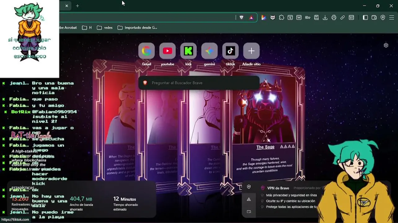Open the redes bookmarks folder
Viewport: 398px width, 223px height.
point(104,28)
